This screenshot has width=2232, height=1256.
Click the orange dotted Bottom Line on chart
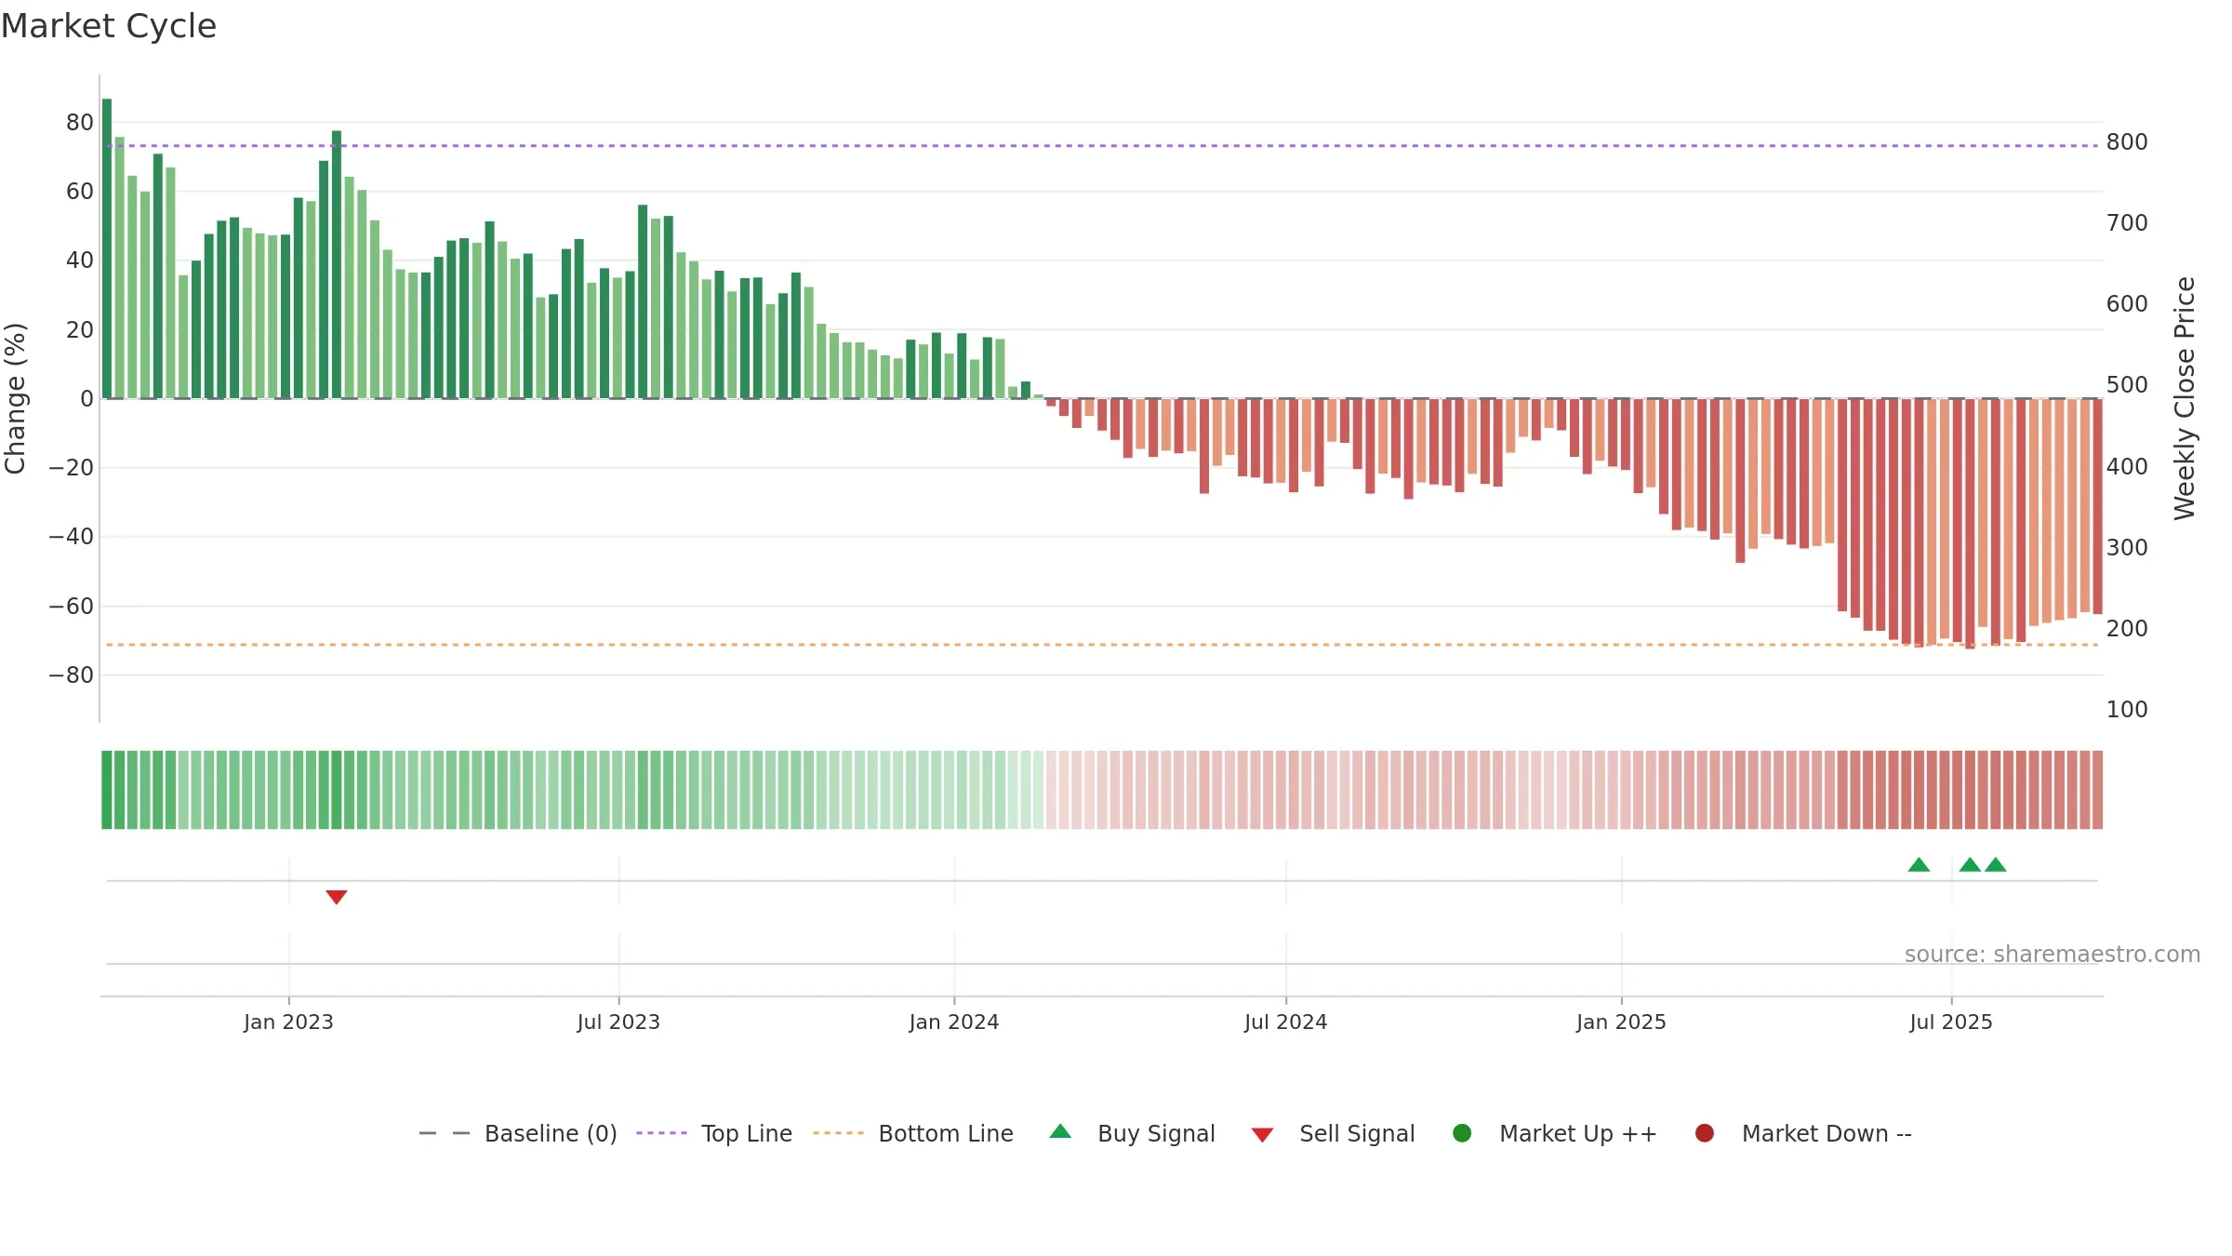pyautogui.click(x=1102, y=645)
